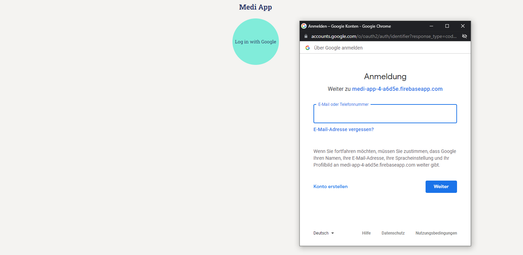
Task: Close the Google sign-in popup window
Action: click(x=463, y=26)
